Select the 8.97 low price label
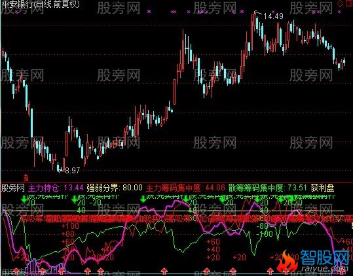 point(73,171)
